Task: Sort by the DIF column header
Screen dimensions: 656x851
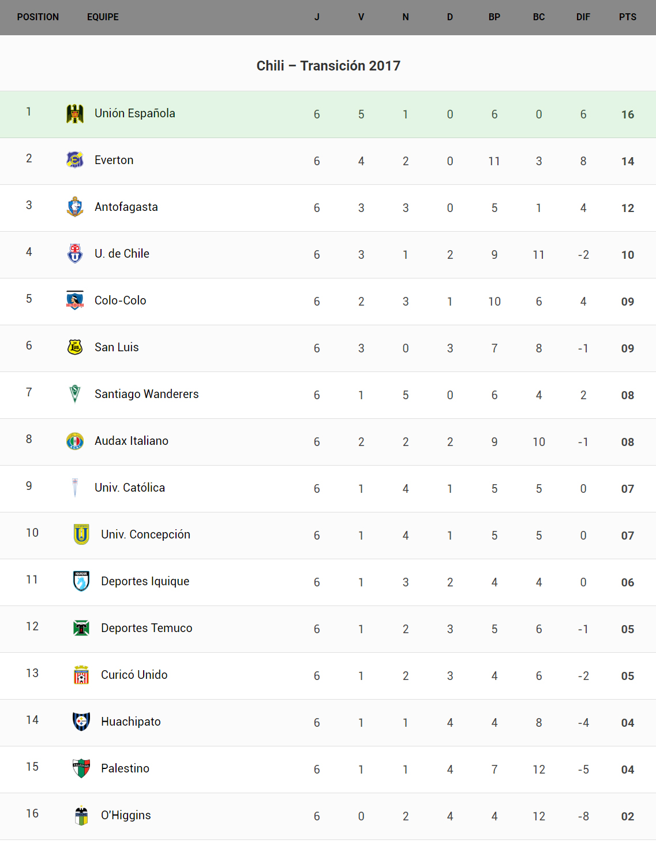Action: [583, 17]
